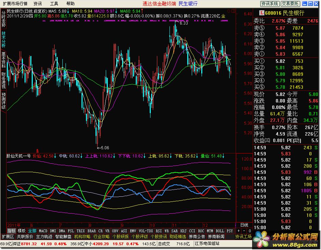This screenshot has width=321, height=250.
Task: Choose the TRIX indicator
Action: click(x=81, y=231)
